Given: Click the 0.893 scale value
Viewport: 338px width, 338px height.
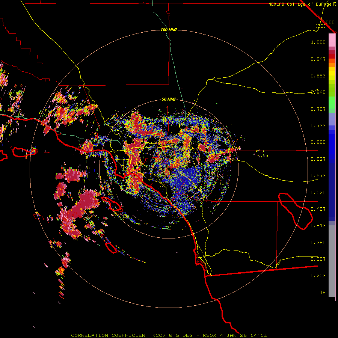Looking at the screenshot, I should 318,75.
